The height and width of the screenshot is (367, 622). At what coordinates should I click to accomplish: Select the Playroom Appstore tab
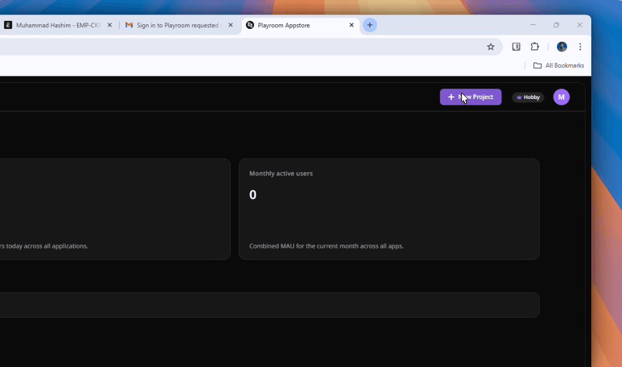[x=300, y=25]
